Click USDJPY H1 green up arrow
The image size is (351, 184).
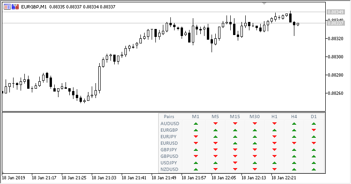274,163
